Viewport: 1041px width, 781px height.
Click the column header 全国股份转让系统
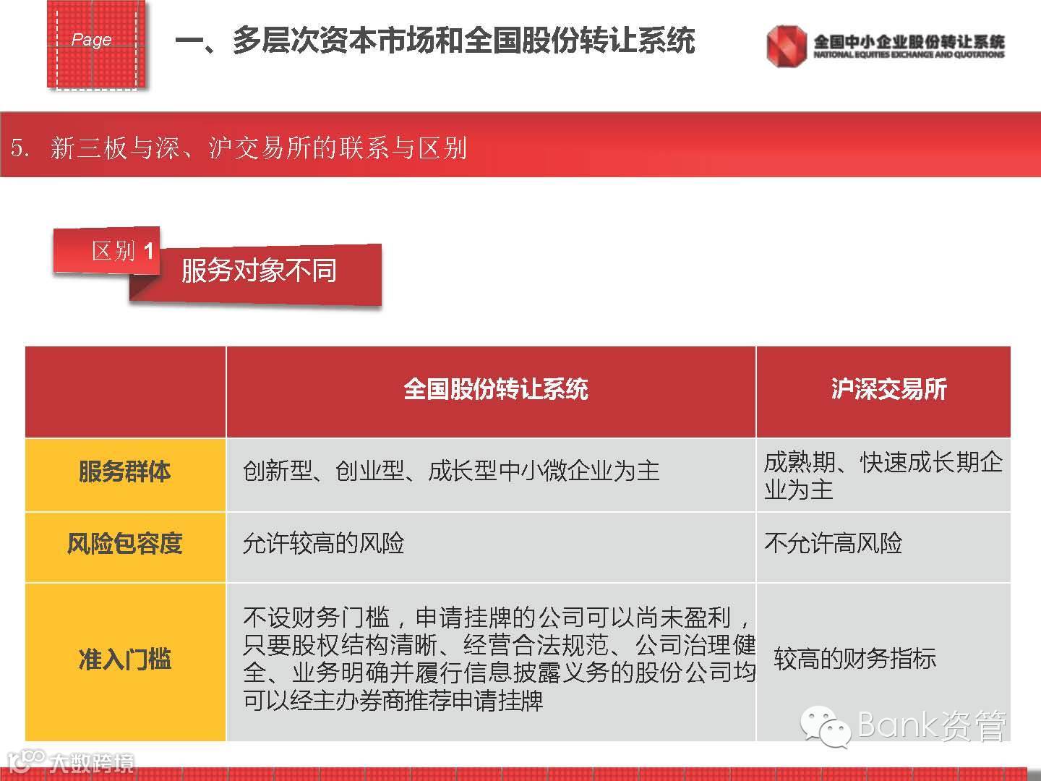tap(492, 392)
